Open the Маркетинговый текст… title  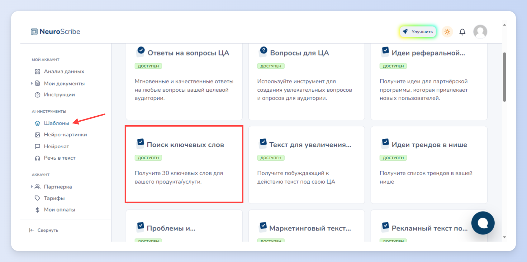[x=310, y=228]
